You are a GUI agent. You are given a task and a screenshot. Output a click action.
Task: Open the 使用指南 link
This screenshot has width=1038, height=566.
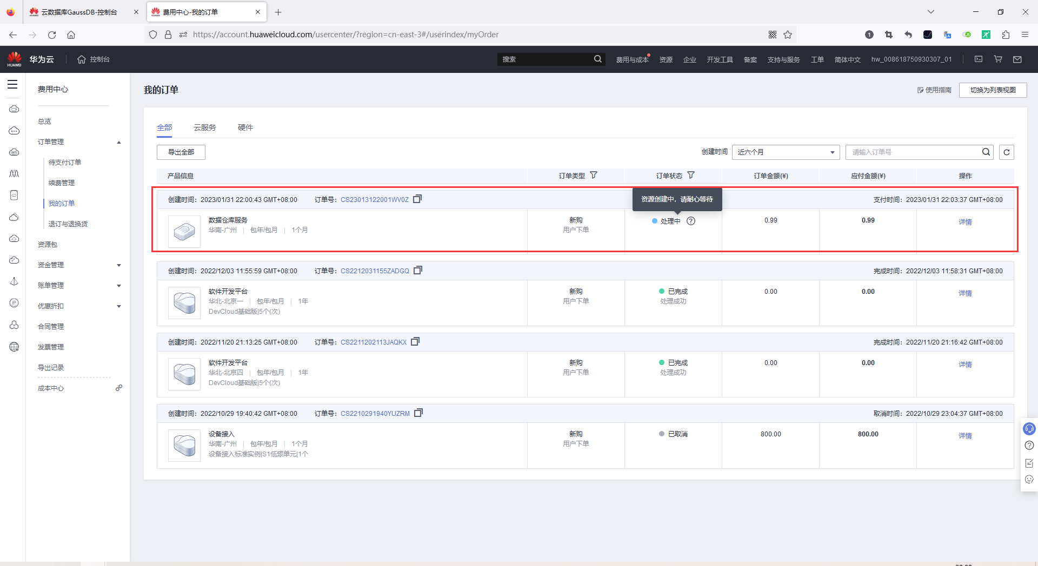click(934, 90)
